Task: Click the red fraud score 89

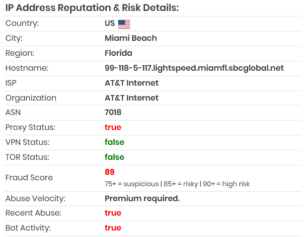Action: (109, 172)
